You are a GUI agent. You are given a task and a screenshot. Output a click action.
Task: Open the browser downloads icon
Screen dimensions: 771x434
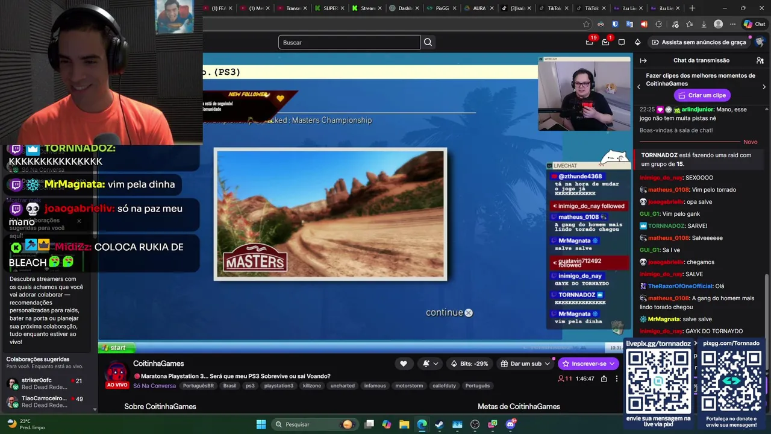tap(704, 24)
